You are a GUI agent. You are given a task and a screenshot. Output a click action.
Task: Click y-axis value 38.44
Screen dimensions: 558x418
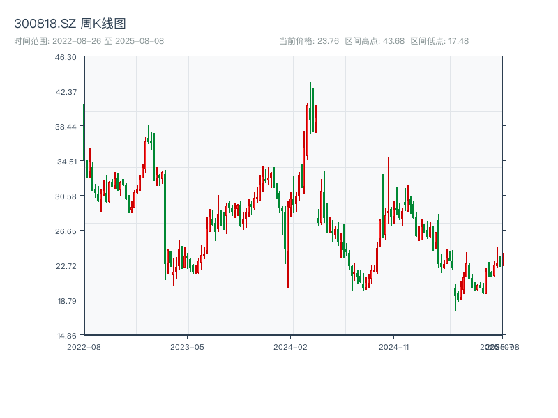[x=66, y=127]
